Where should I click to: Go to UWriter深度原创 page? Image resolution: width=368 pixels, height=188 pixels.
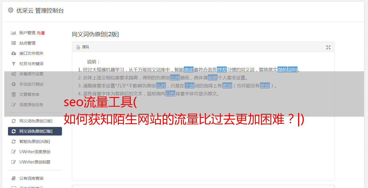tap(35, 152)
